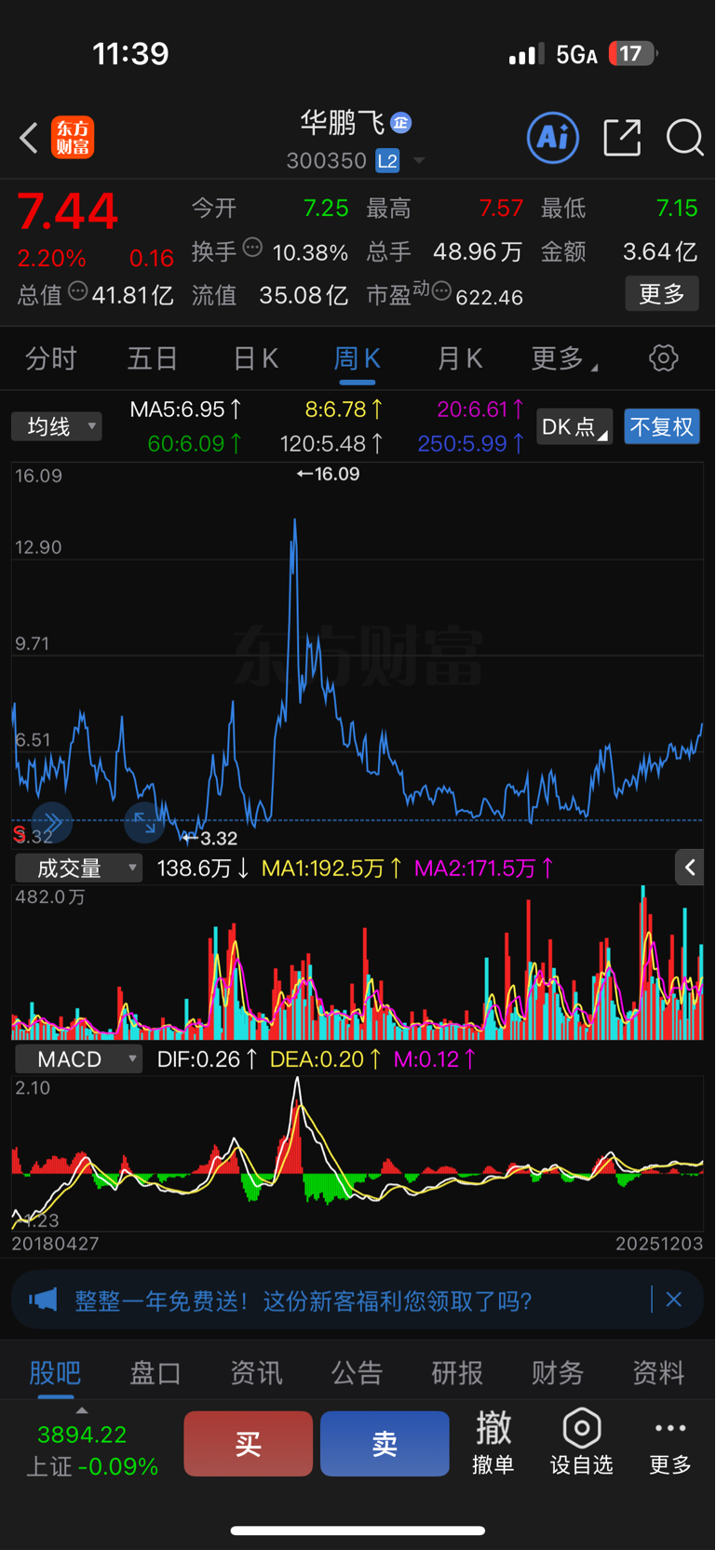The image size is (716, 1550).
Task: Open the 资料 tab
Action: pos(658,1373)
